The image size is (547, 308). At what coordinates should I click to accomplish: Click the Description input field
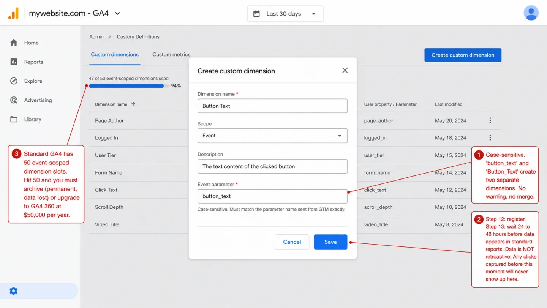coord(272,166)
